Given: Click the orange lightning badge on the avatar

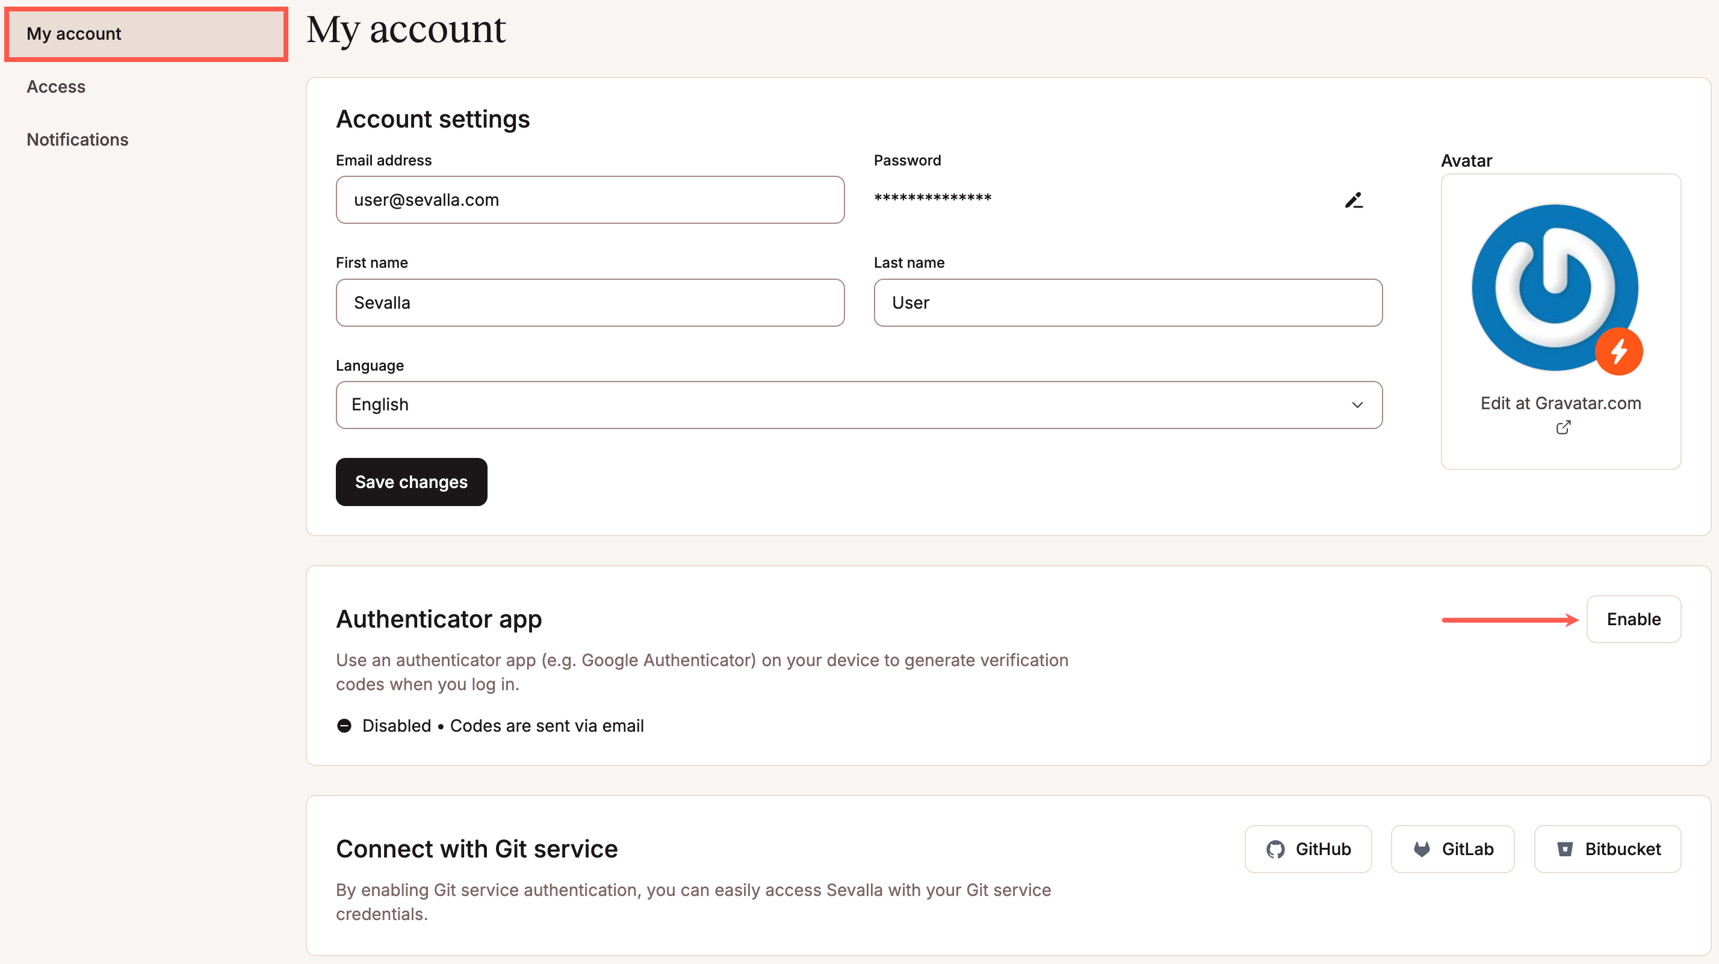Looking at the screenshot, I should point(1619,351).
